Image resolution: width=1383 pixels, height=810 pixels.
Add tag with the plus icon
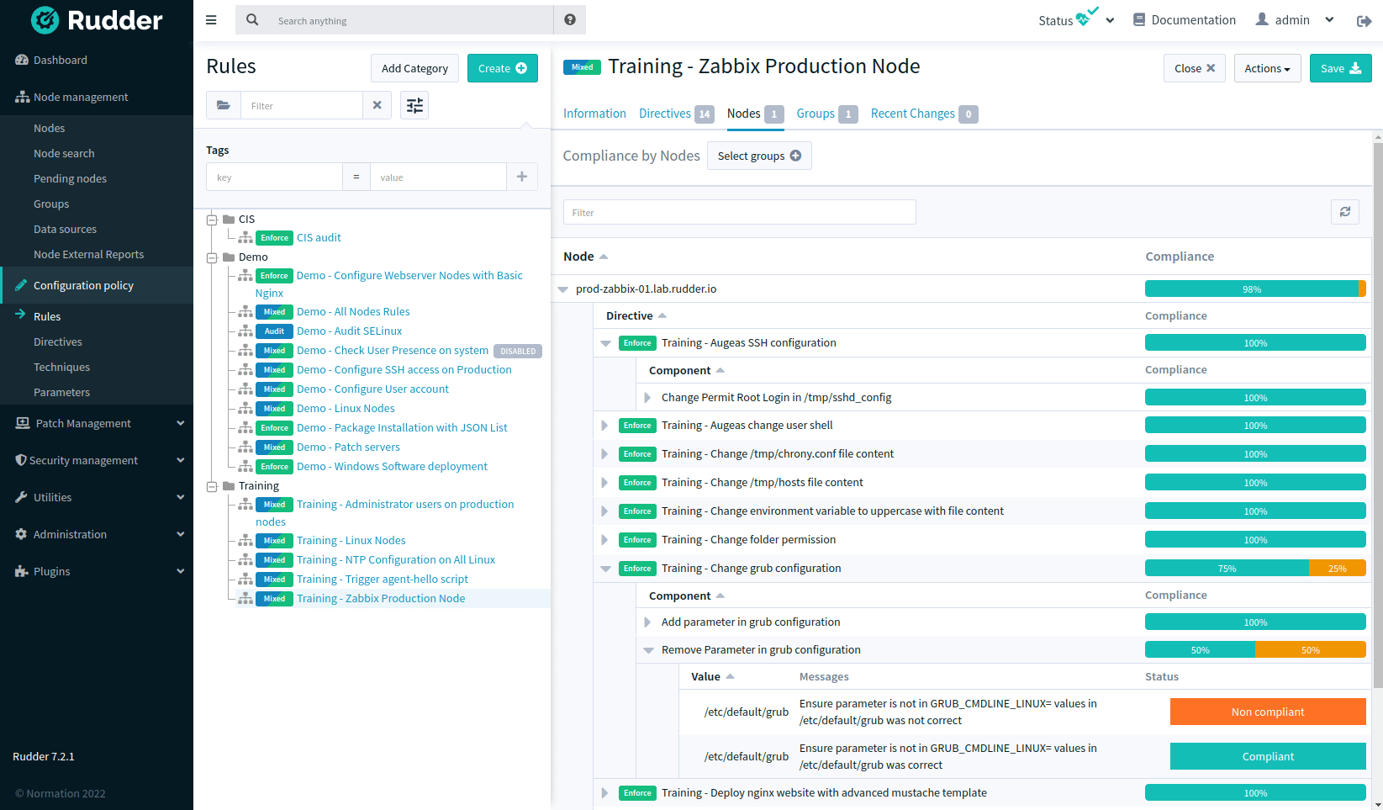(522, 177)
